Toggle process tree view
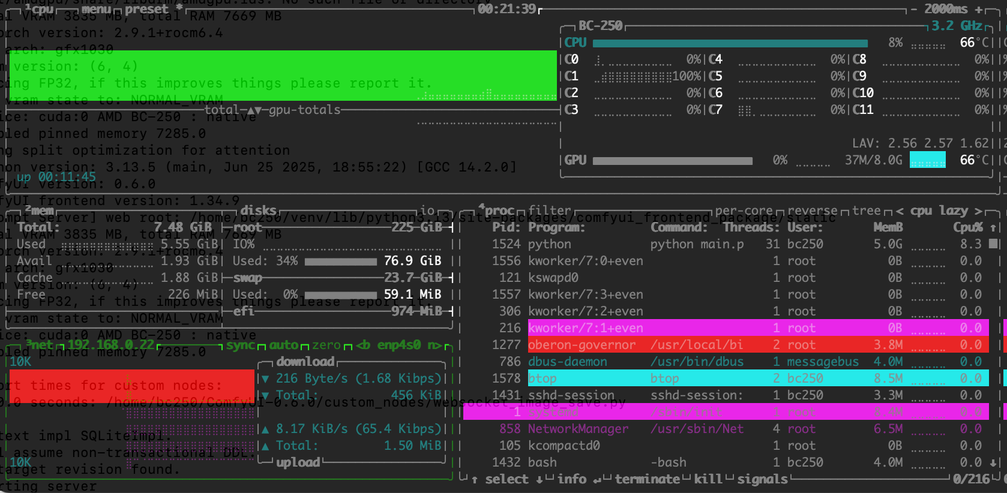Viewport: 1007px width, 493px height. pos(867,211)
